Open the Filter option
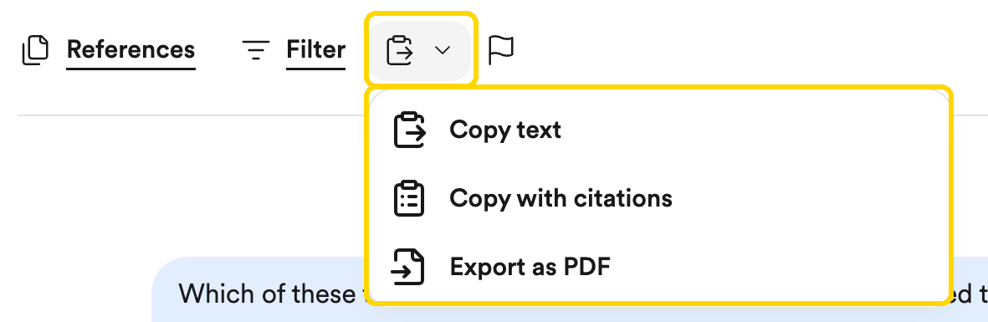The image size is (988, 322). pos(315,49)
